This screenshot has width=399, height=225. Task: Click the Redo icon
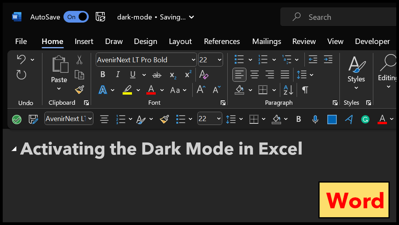21,75
